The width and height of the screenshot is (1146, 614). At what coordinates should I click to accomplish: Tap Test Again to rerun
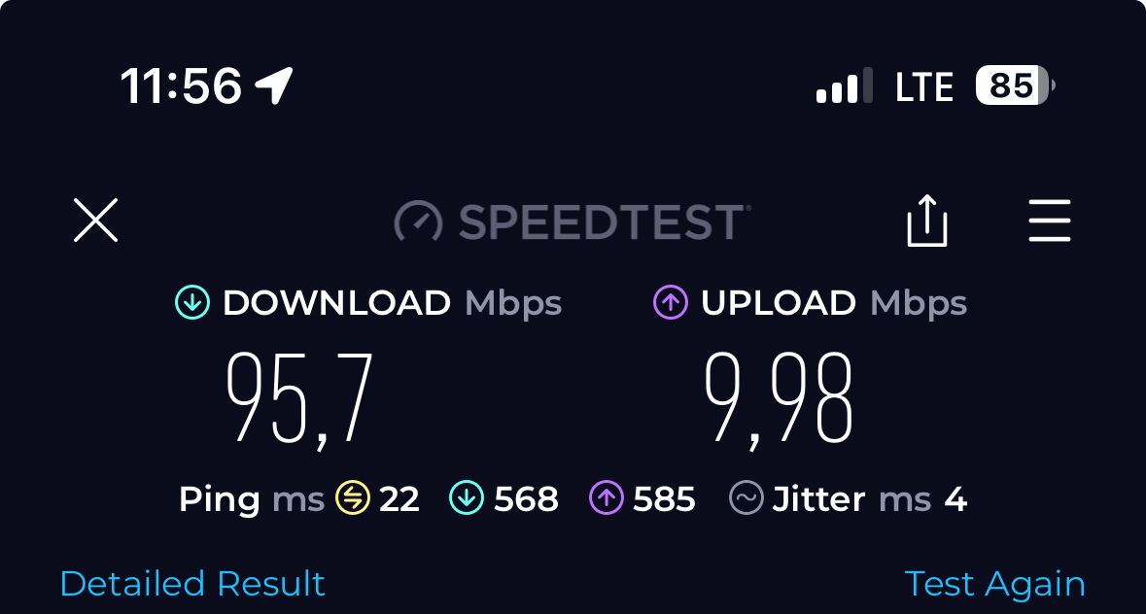(x=994, y=584)
